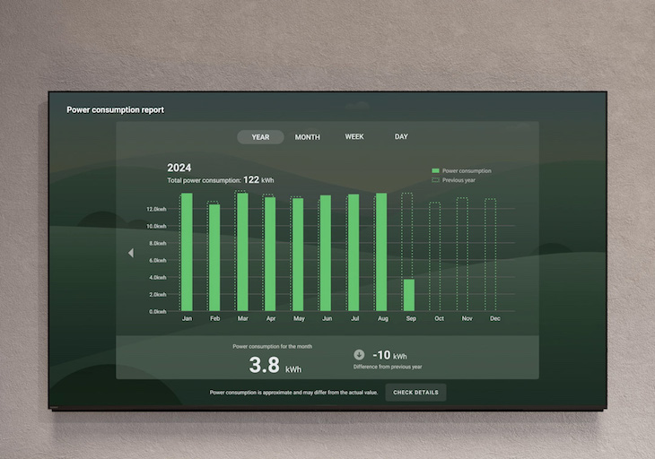
Task: Click the '6.0kwh' axis label
Action: click(158, 260)
